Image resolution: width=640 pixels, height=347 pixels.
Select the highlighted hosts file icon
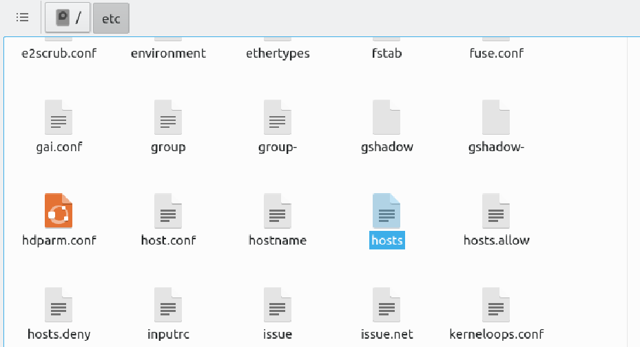pyautogui.click(x=386, y=210)
